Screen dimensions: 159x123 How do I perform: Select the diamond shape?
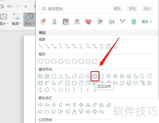click(88, 76)
